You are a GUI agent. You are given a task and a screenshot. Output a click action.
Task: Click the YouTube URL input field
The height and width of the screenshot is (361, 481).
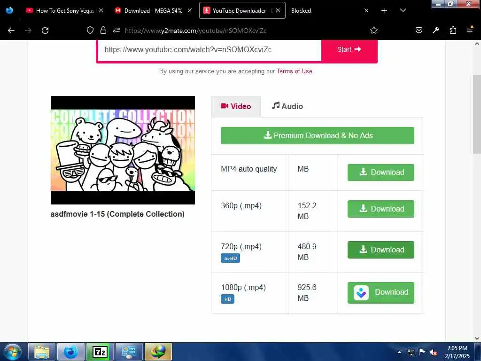click(x=209, y=50)
